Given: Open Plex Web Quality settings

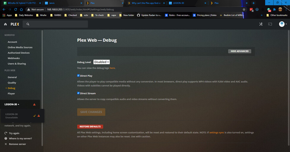Looking at the screenshot, I should [x=12, y=83].
